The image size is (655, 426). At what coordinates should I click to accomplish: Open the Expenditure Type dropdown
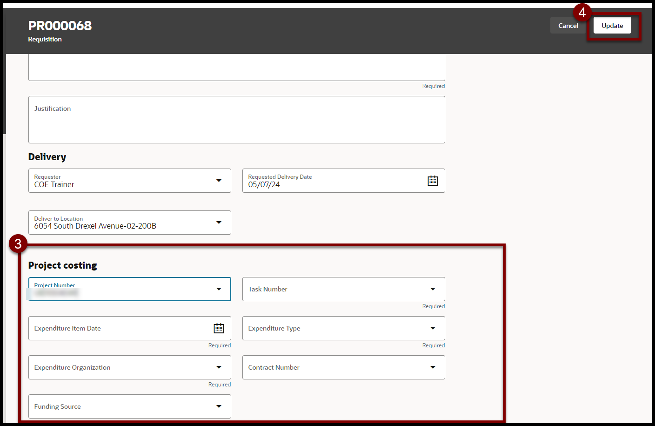[x=433, y=328]
